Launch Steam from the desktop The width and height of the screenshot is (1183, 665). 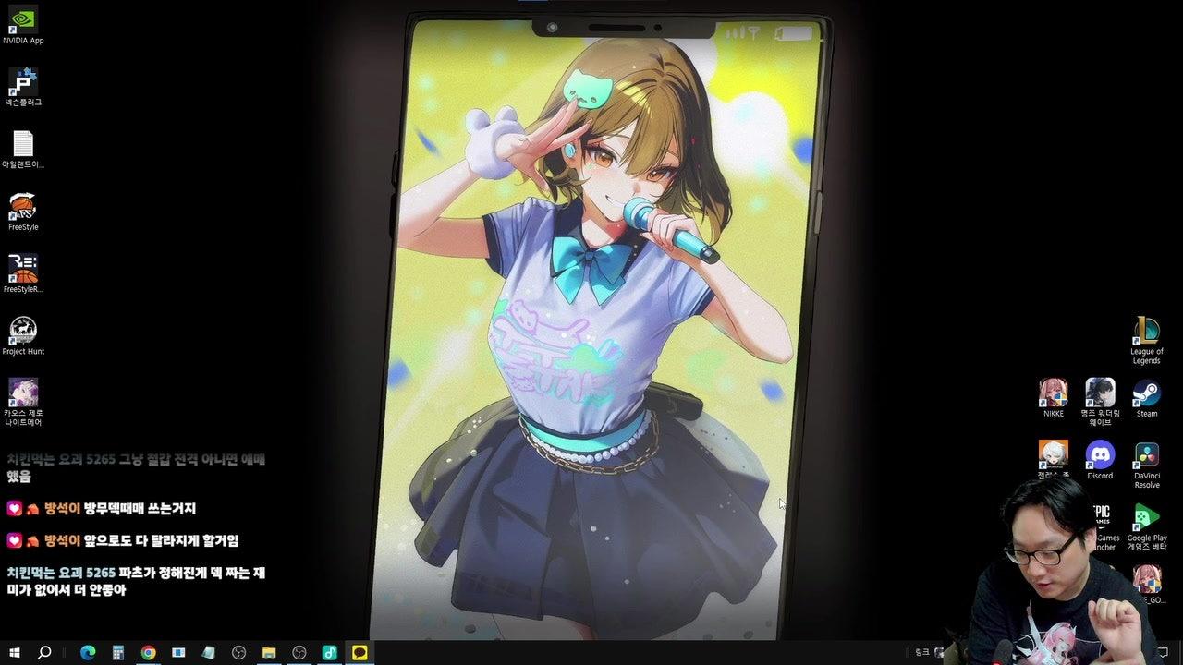click(x=1147, y=397)
